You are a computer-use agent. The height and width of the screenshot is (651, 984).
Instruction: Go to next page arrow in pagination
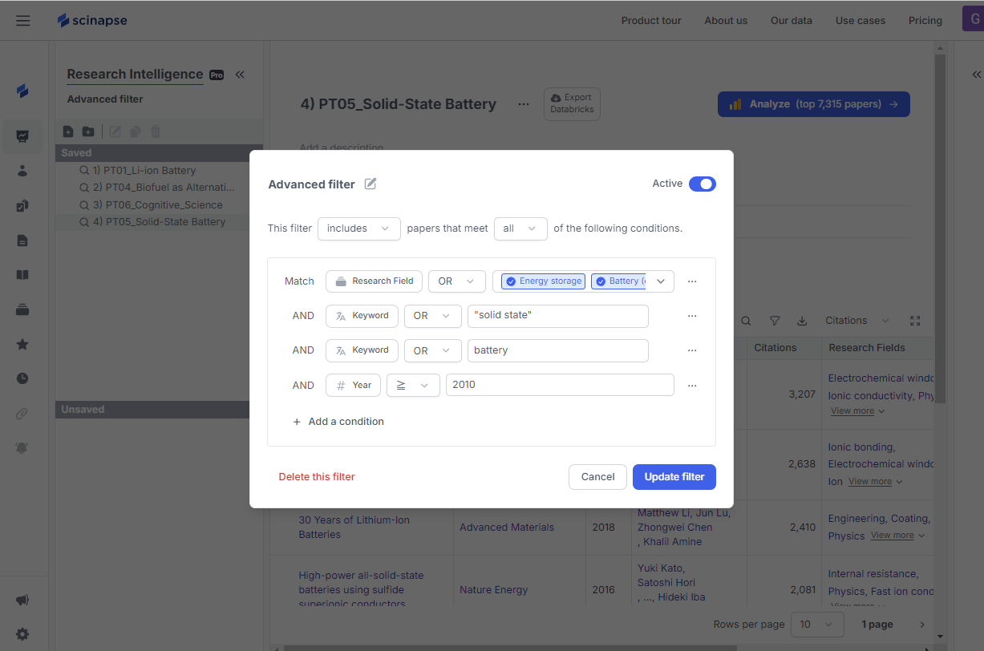click(922, 625)
